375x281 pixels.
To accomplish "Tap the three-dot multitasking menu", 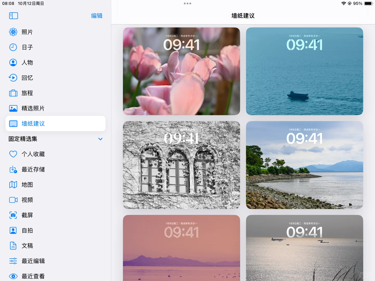I will click(x=187, y=3).
